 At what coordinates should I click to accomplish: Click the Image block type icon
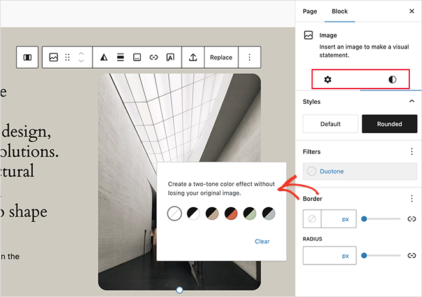pyautogui.click(x=54, y=57)
